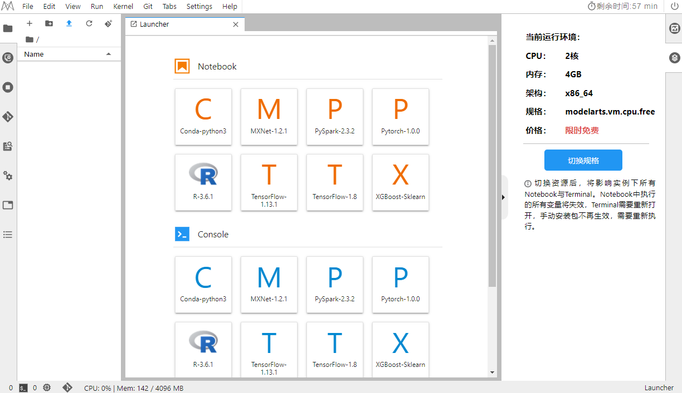
Task: Open TensorFlow-1.8 console
Action: (x=335, y=350)
